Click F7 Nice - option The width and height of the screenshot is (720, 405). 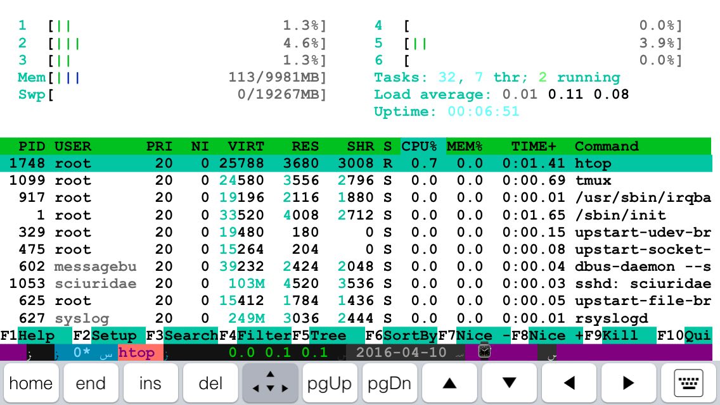tap(475, 335)
